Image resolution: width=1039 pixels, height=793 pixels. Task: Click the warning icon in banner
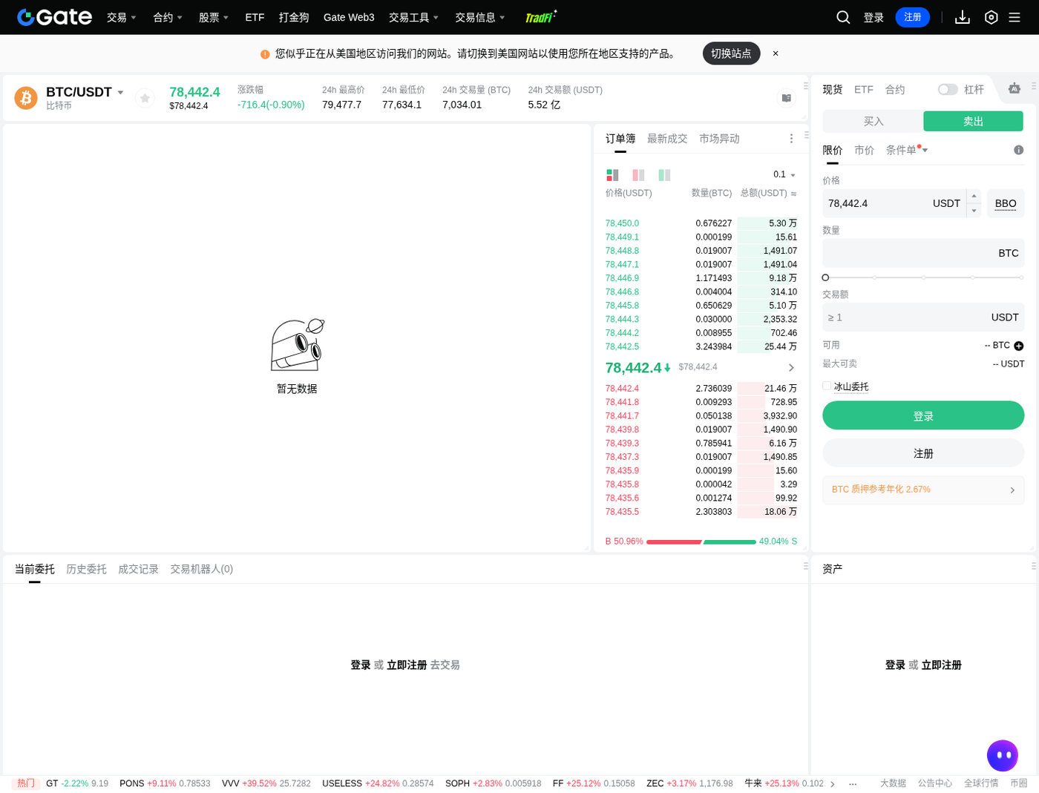point(265,54)
